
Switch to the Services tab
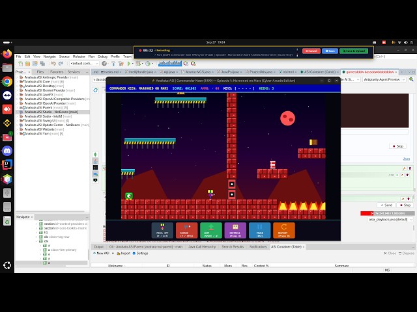tap(74, 72)
